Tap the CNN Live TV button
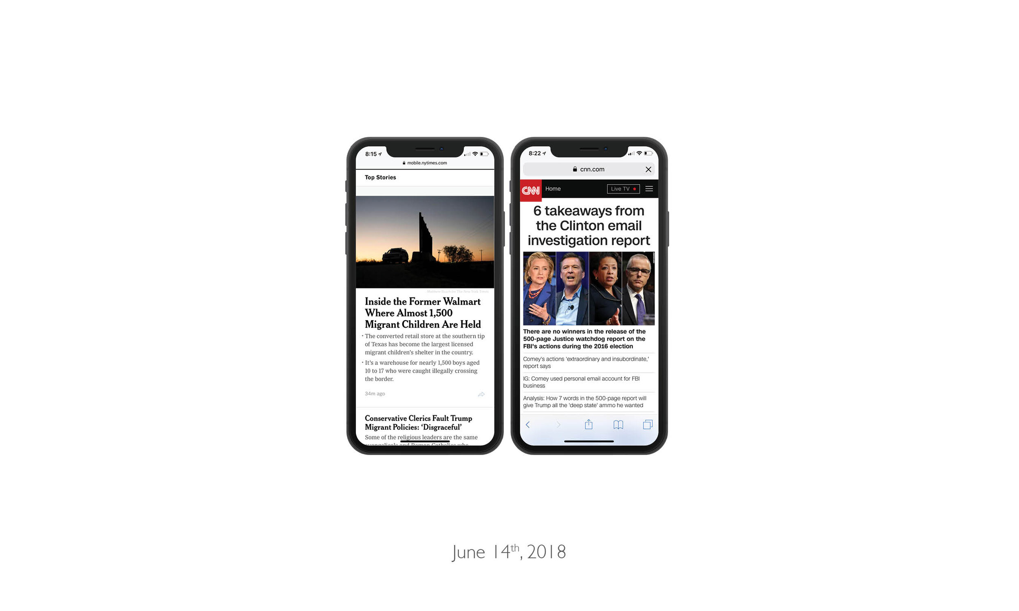The width and height of the screenshot is (1019, 611). (622, 188)
